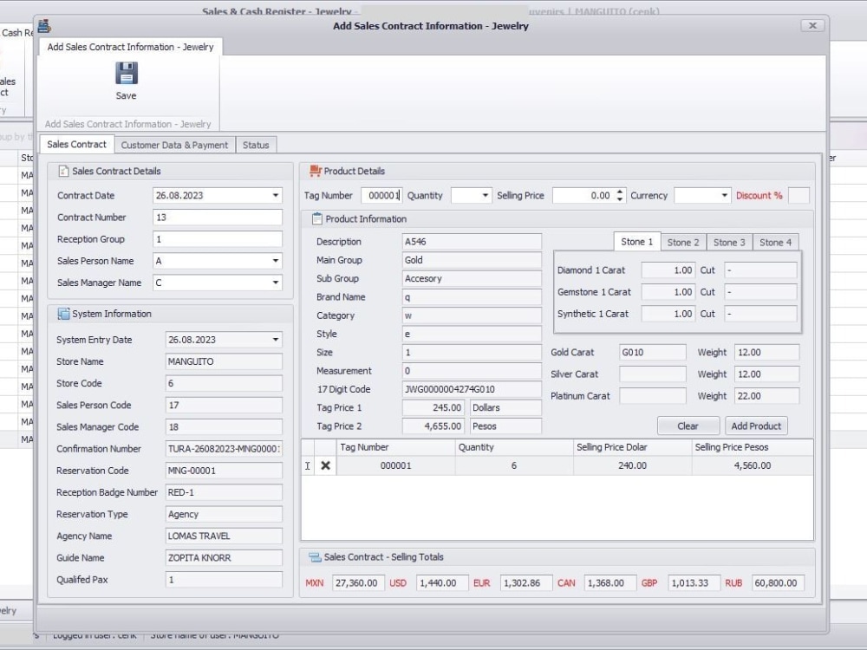Click the Save icon
The width and height of the screenshot is (867, 650).
coord(125,75)
